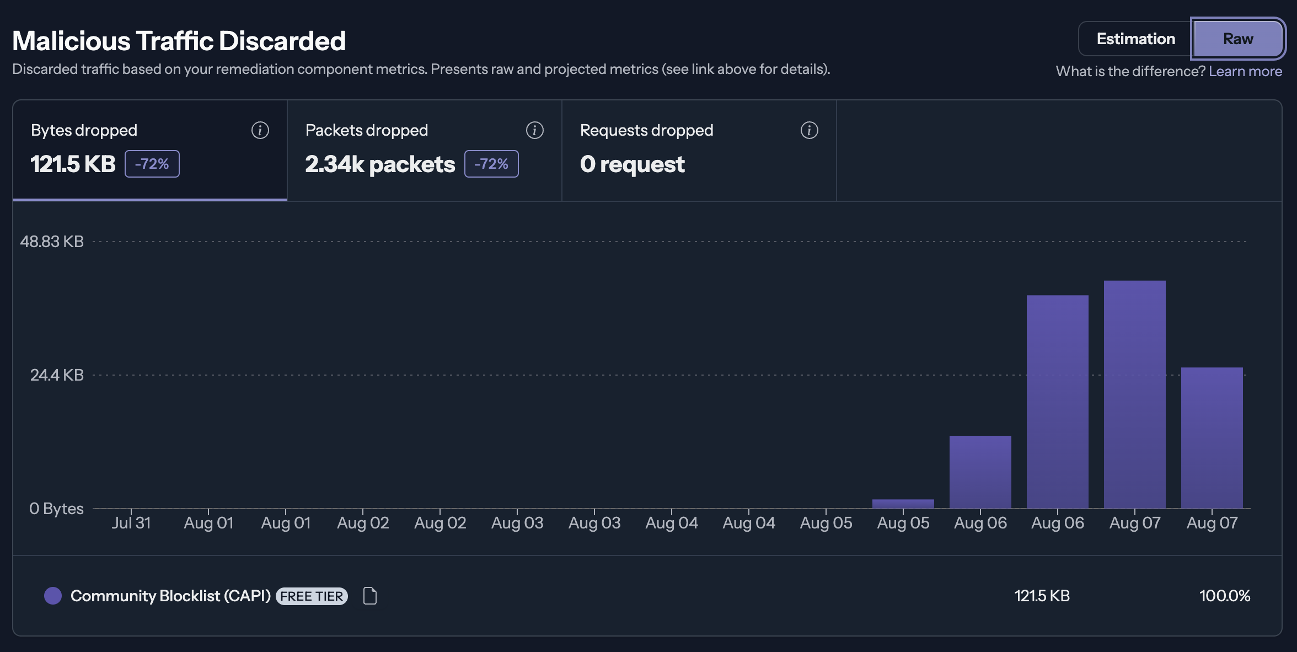Click the last bar on the right
This screenshot has height=652, width=1297.
(1212, 437)
